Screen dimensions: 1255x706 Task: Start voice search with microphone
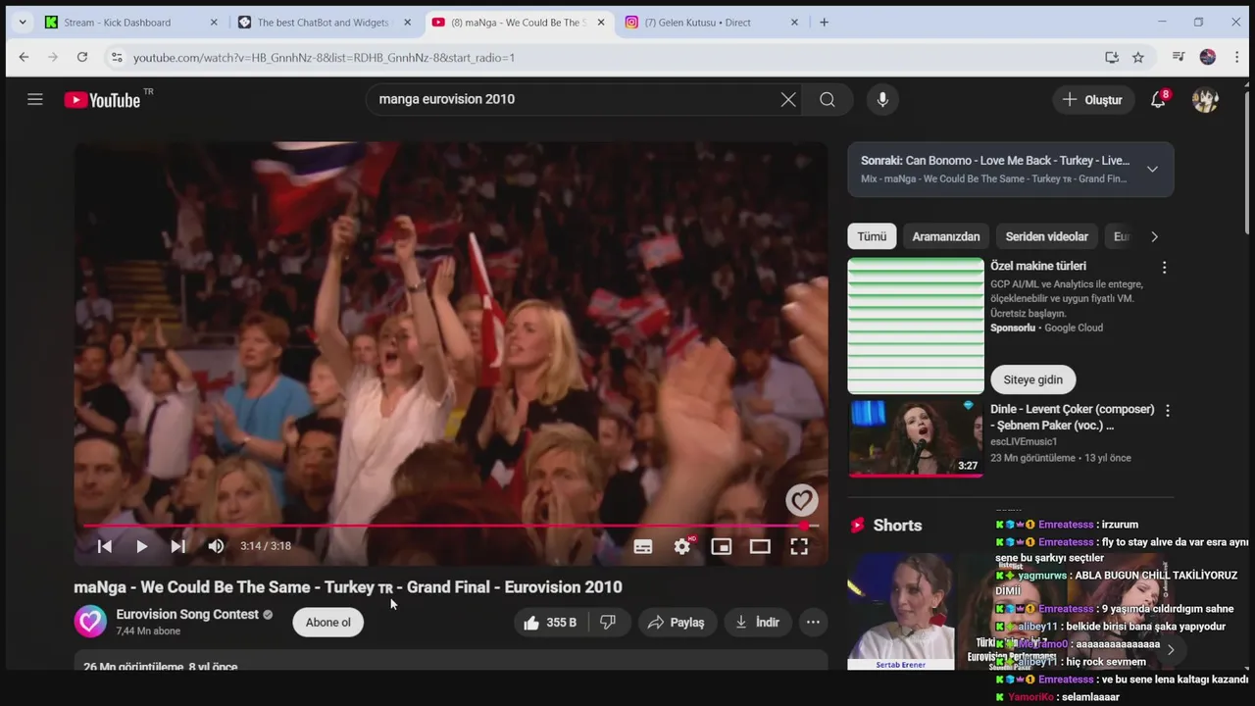click(x=882, y=99)
